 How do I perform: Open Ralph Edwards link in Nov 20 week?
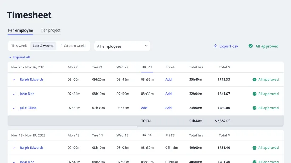point(32,79)
